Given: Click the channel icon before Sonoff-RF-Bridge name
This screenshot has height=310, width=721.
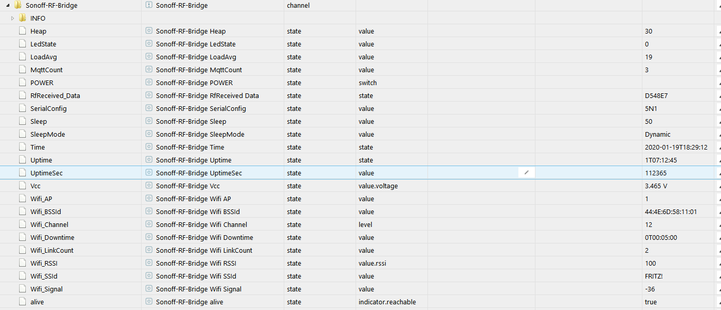Looking at the screenshot, I should [149, 5].
